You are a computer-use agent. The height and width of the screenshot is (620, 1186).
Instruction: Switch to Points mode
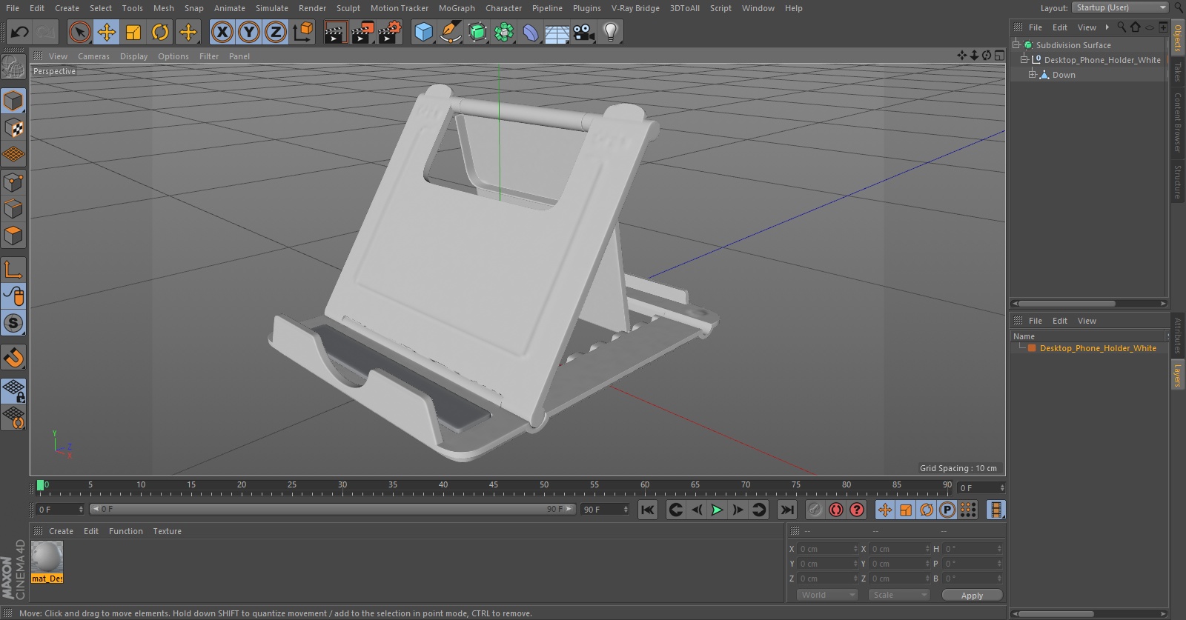[13, 182]
